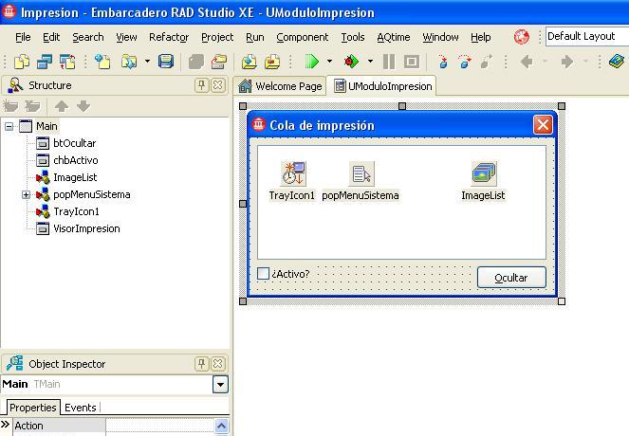The width and height of the screenshot is (629, 436).
Task: Collapse the Main tree node
Action: pyautogui.click(x=9, y=126)
